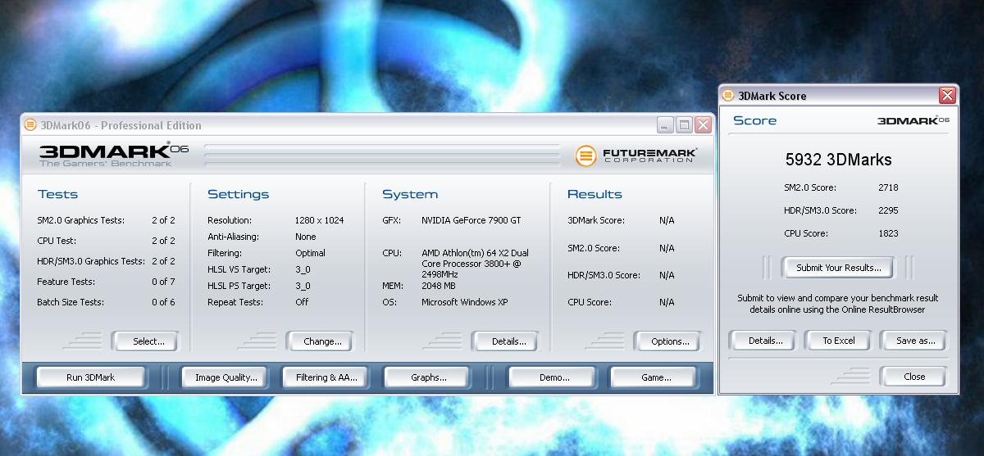984x456 pixels.
Task: Click the AMD Athlon 64 X2 CPU text
Action: click(x=475, y=264)
